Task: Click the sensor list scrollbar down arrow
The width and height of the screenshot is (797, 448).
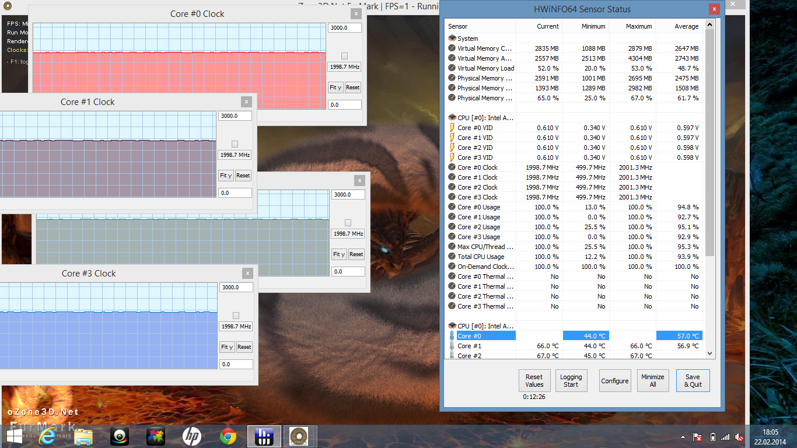Action: [x=710, y=353]
